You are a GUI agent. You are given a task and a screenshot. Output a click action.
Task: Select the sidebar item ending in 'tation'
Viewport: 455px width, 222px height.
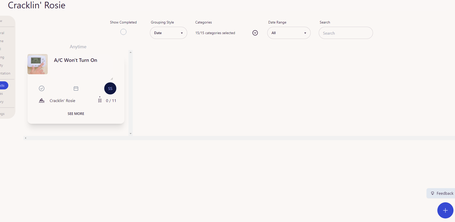(x=5, y=73)
